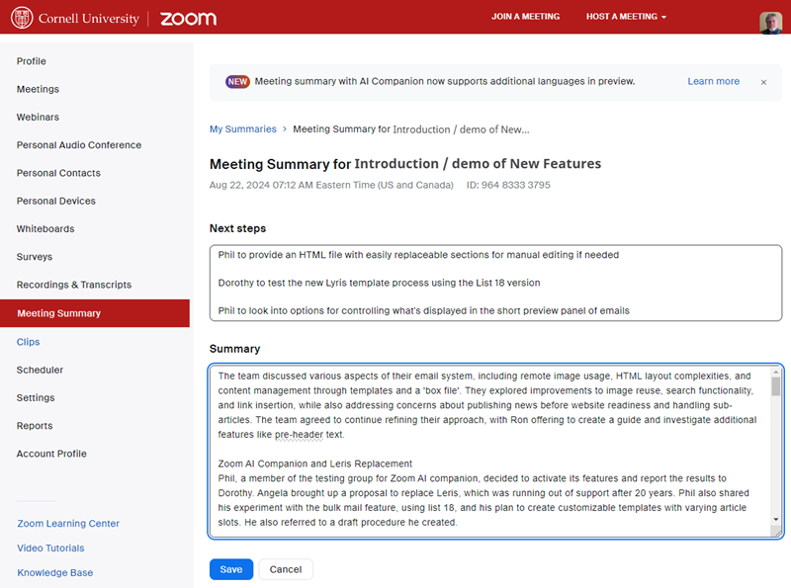Click the 'Phil to look into options' line

(x=424, y=310)
